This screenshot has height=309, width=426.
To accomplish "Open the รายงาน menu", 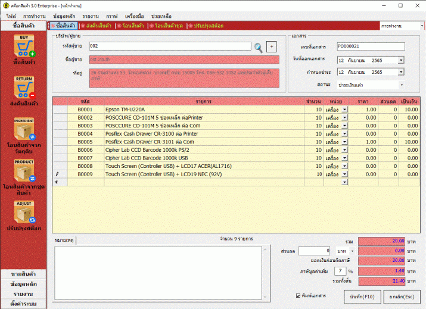I will [x=91, y=16].
